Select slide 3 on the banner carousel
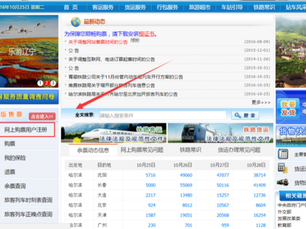 53,83
